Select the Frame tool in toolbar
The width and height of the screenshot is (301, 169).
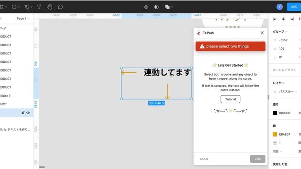pos(1,7)
